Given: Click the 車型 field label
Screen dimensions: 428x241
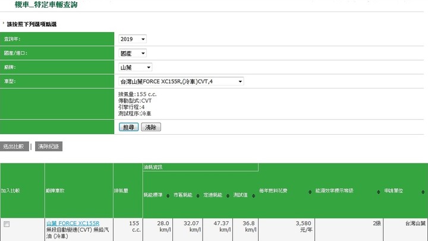Looking at the screenshot, I should click(x=10, y=81).
